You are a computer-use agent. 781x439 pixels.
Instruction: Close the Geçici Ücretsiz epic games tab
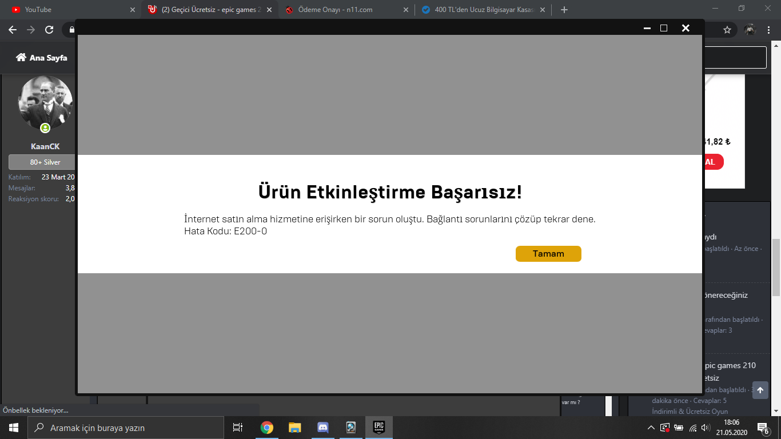tap(269, 10)
